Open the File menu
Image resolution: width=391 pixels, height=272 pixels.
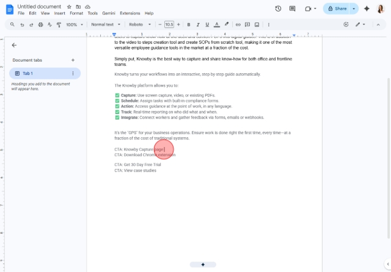pos(21,13)
